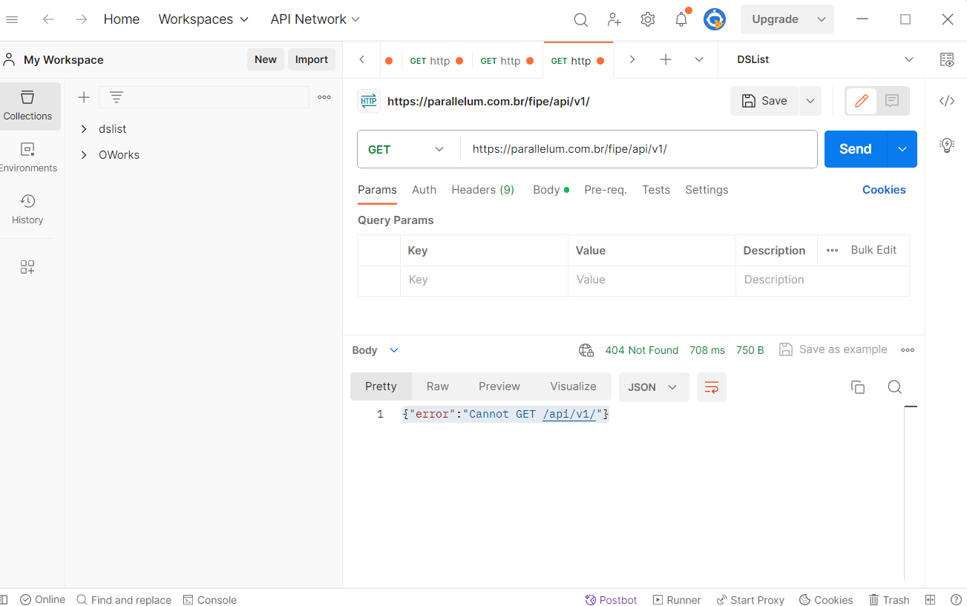Screen dimensions: 967x606
Task: Open Collections in the sidebar
Action: tap(27, 105)
